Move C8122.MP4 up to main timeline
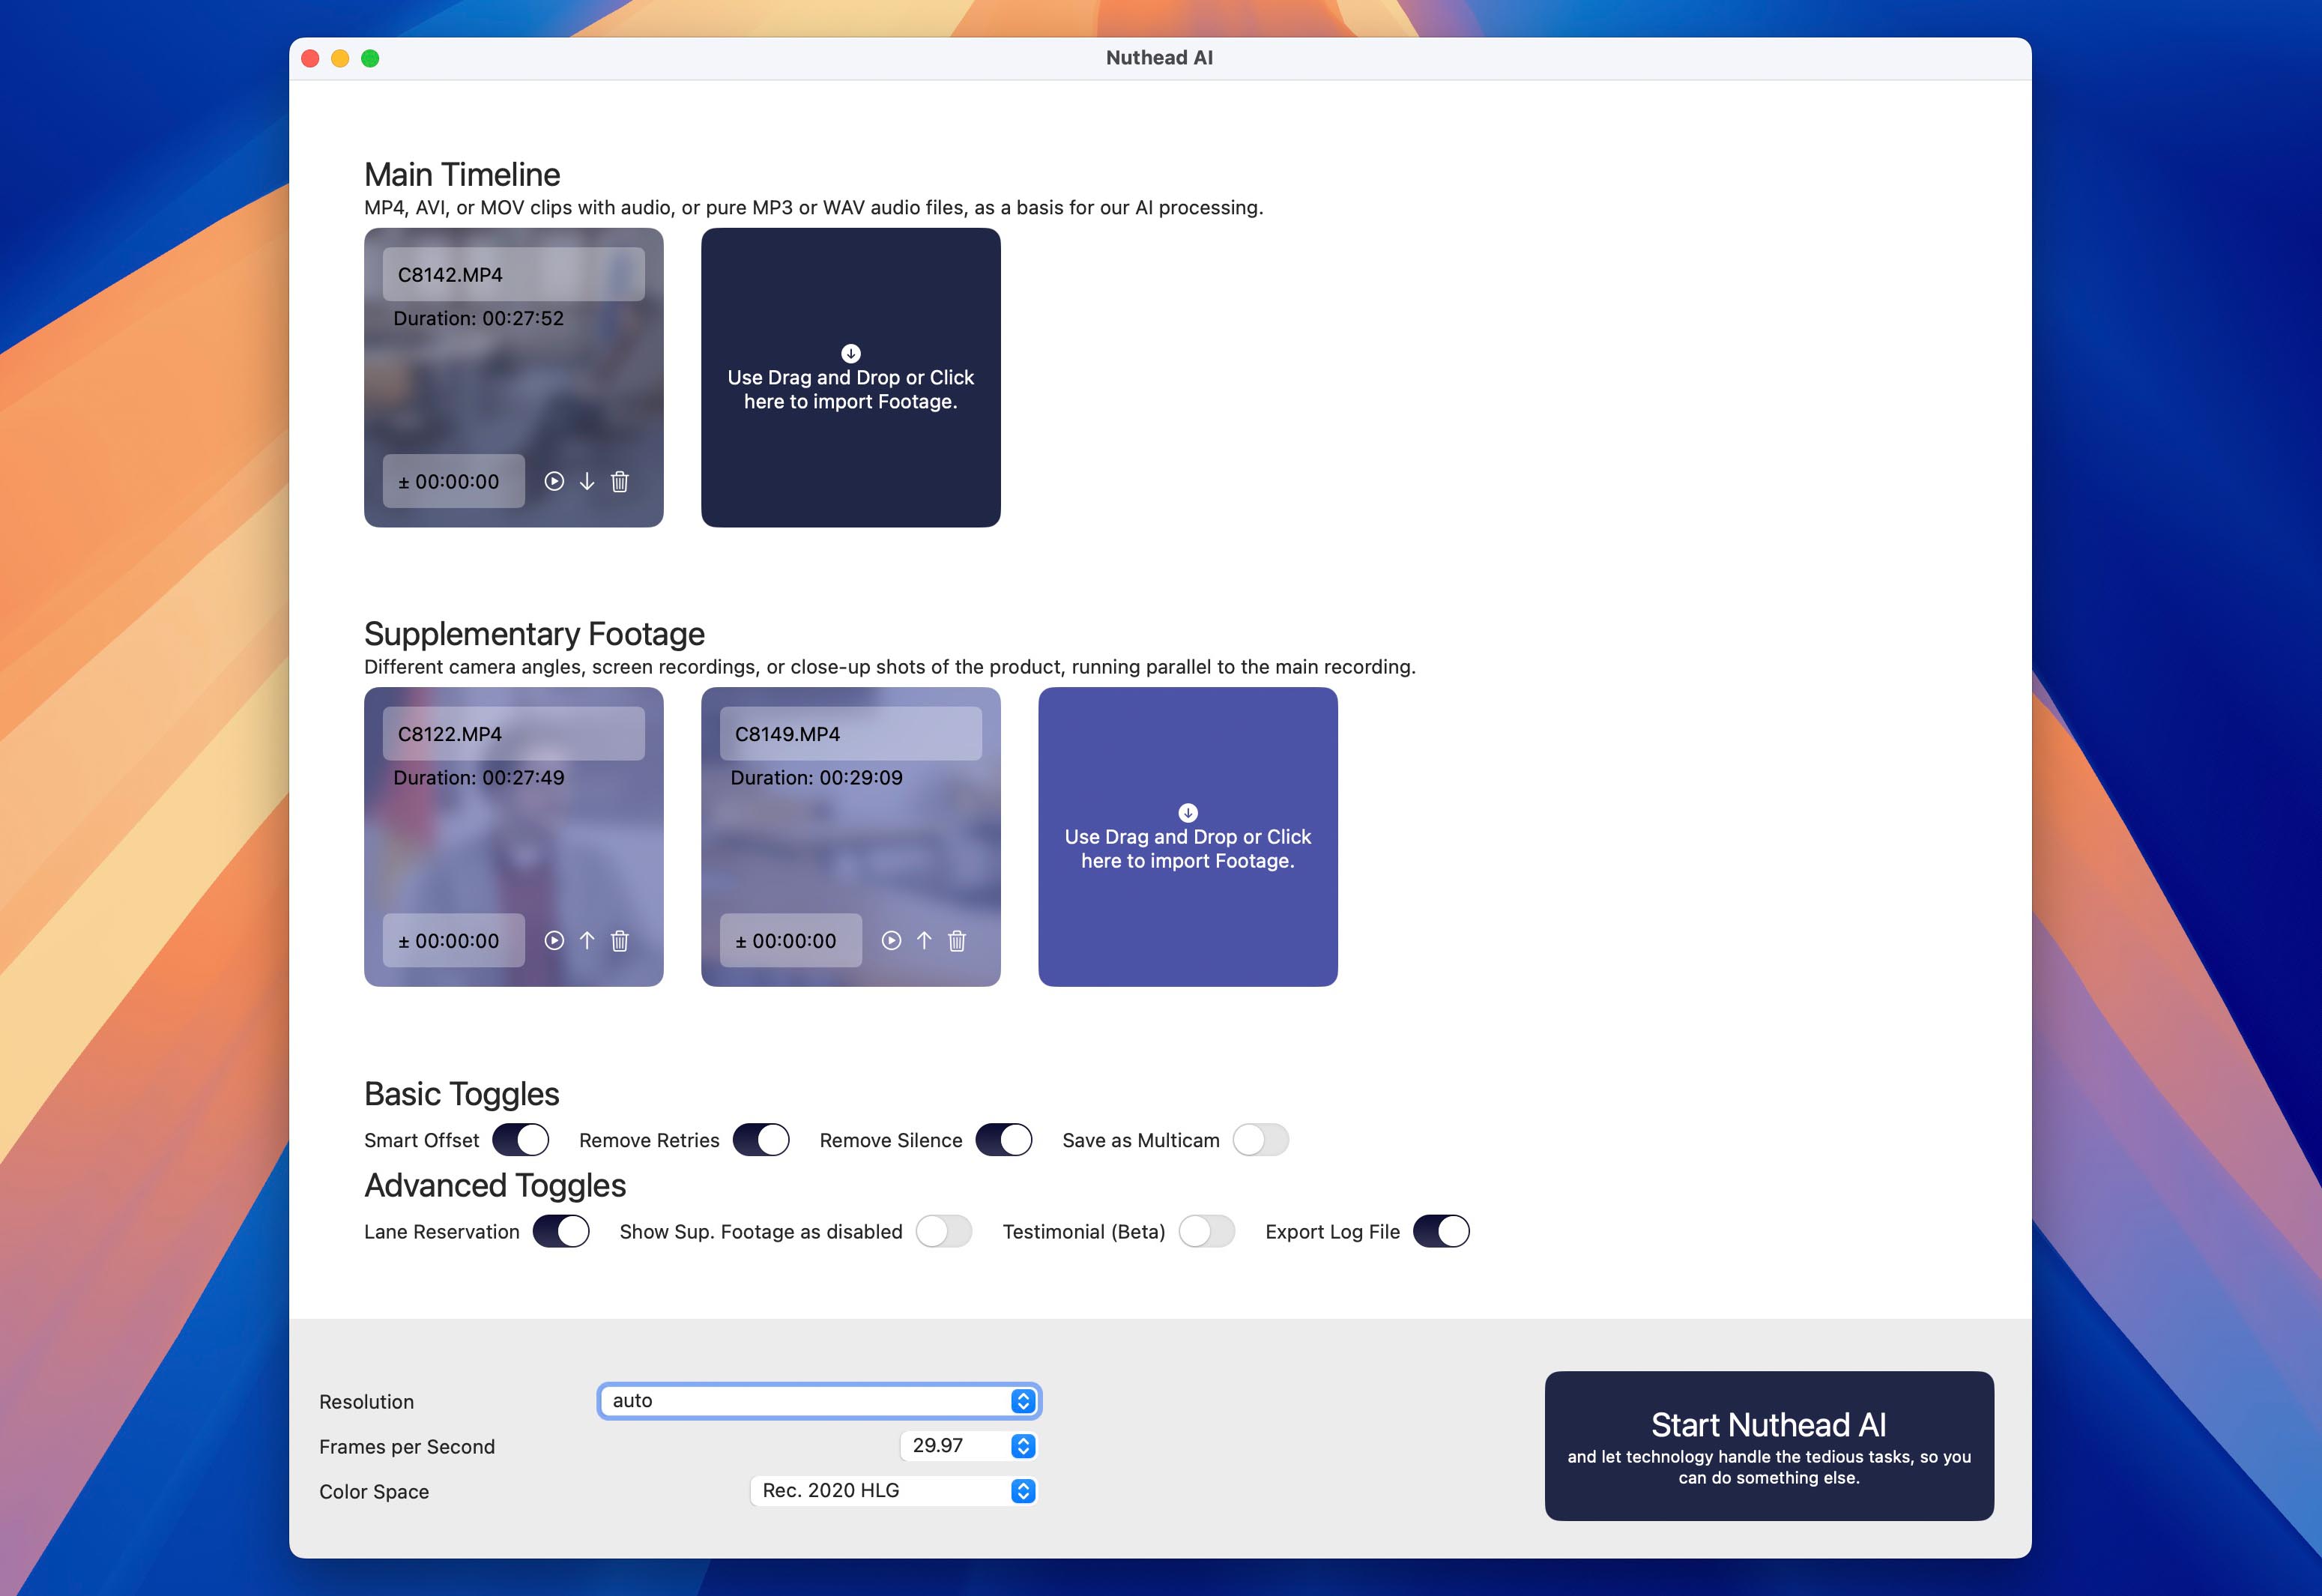The image size is (2322, 1596). (x=587, y=940)
